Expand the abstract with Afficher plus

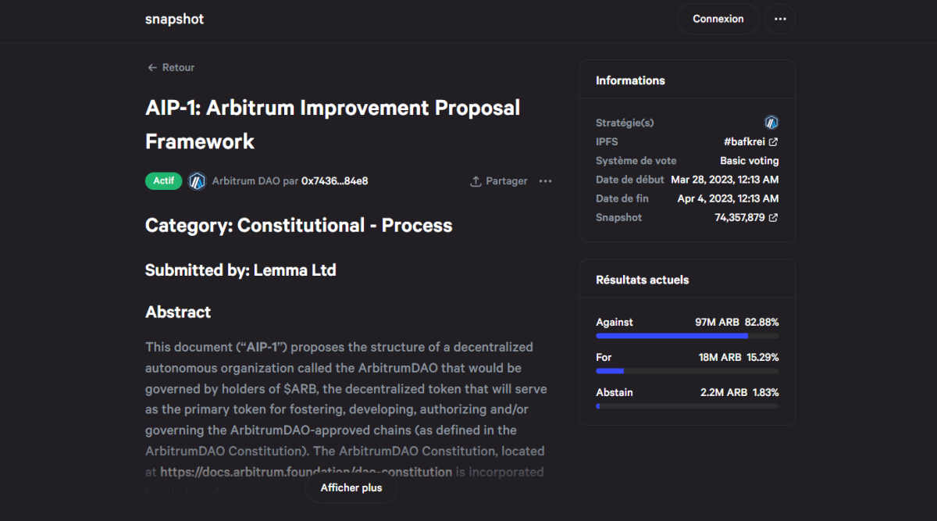(351, 487)
